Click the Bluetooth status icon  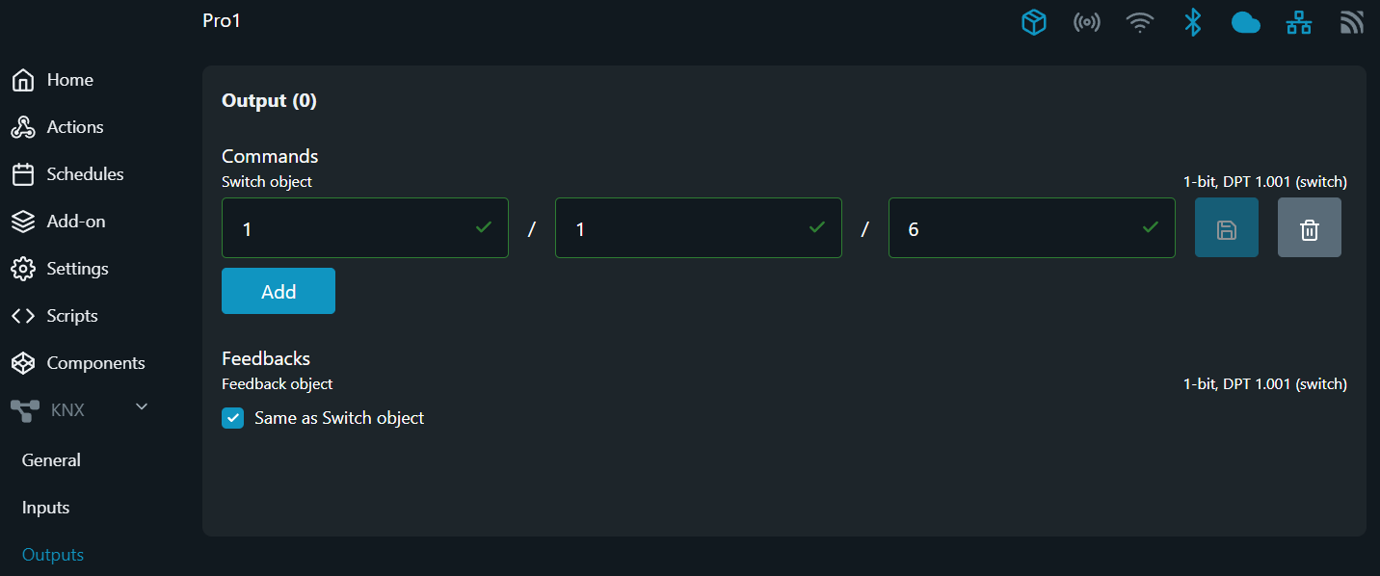point(1193,23)
